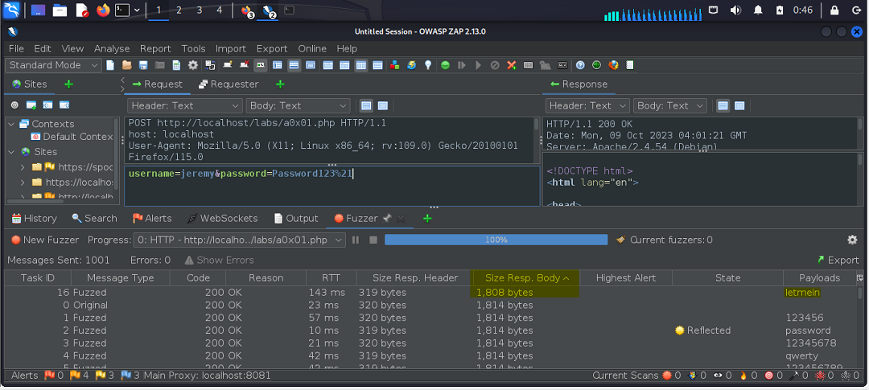Open the ZAP User Guide help icon
Screen dimensions: 869x390
click(x=580, y=65)
